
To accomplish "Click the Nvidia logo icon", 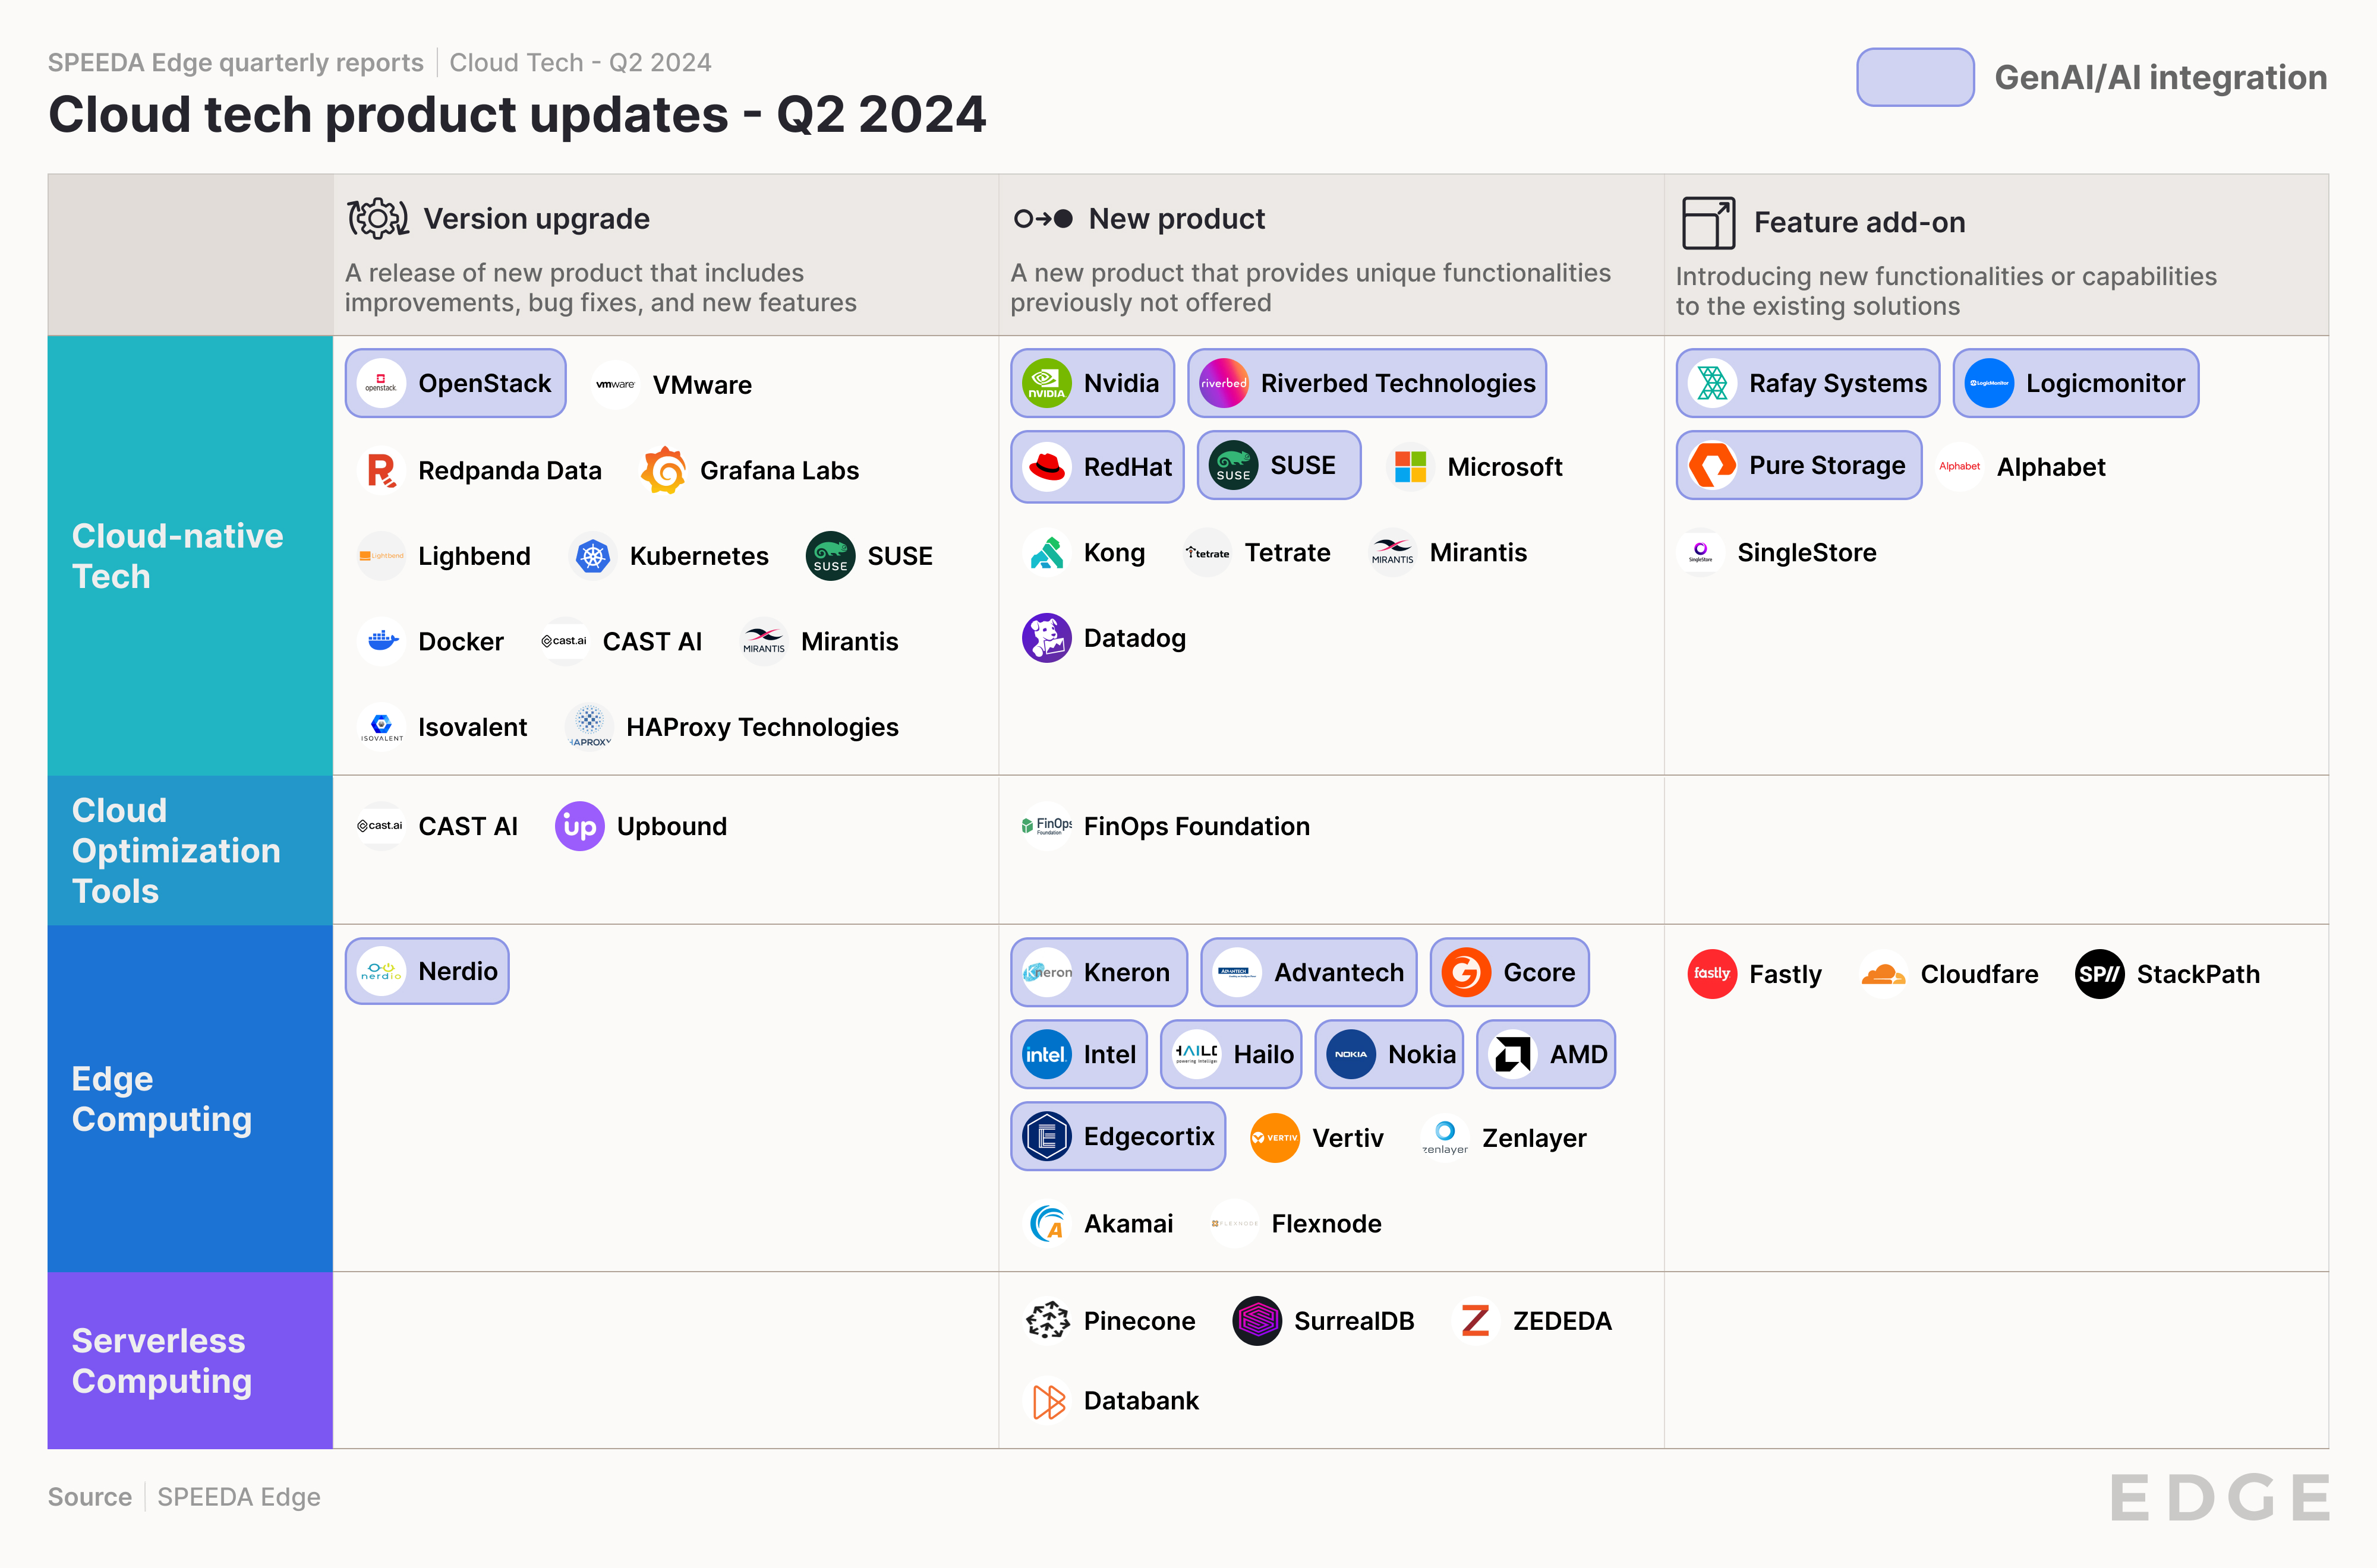I will (x=1046, y=384).
